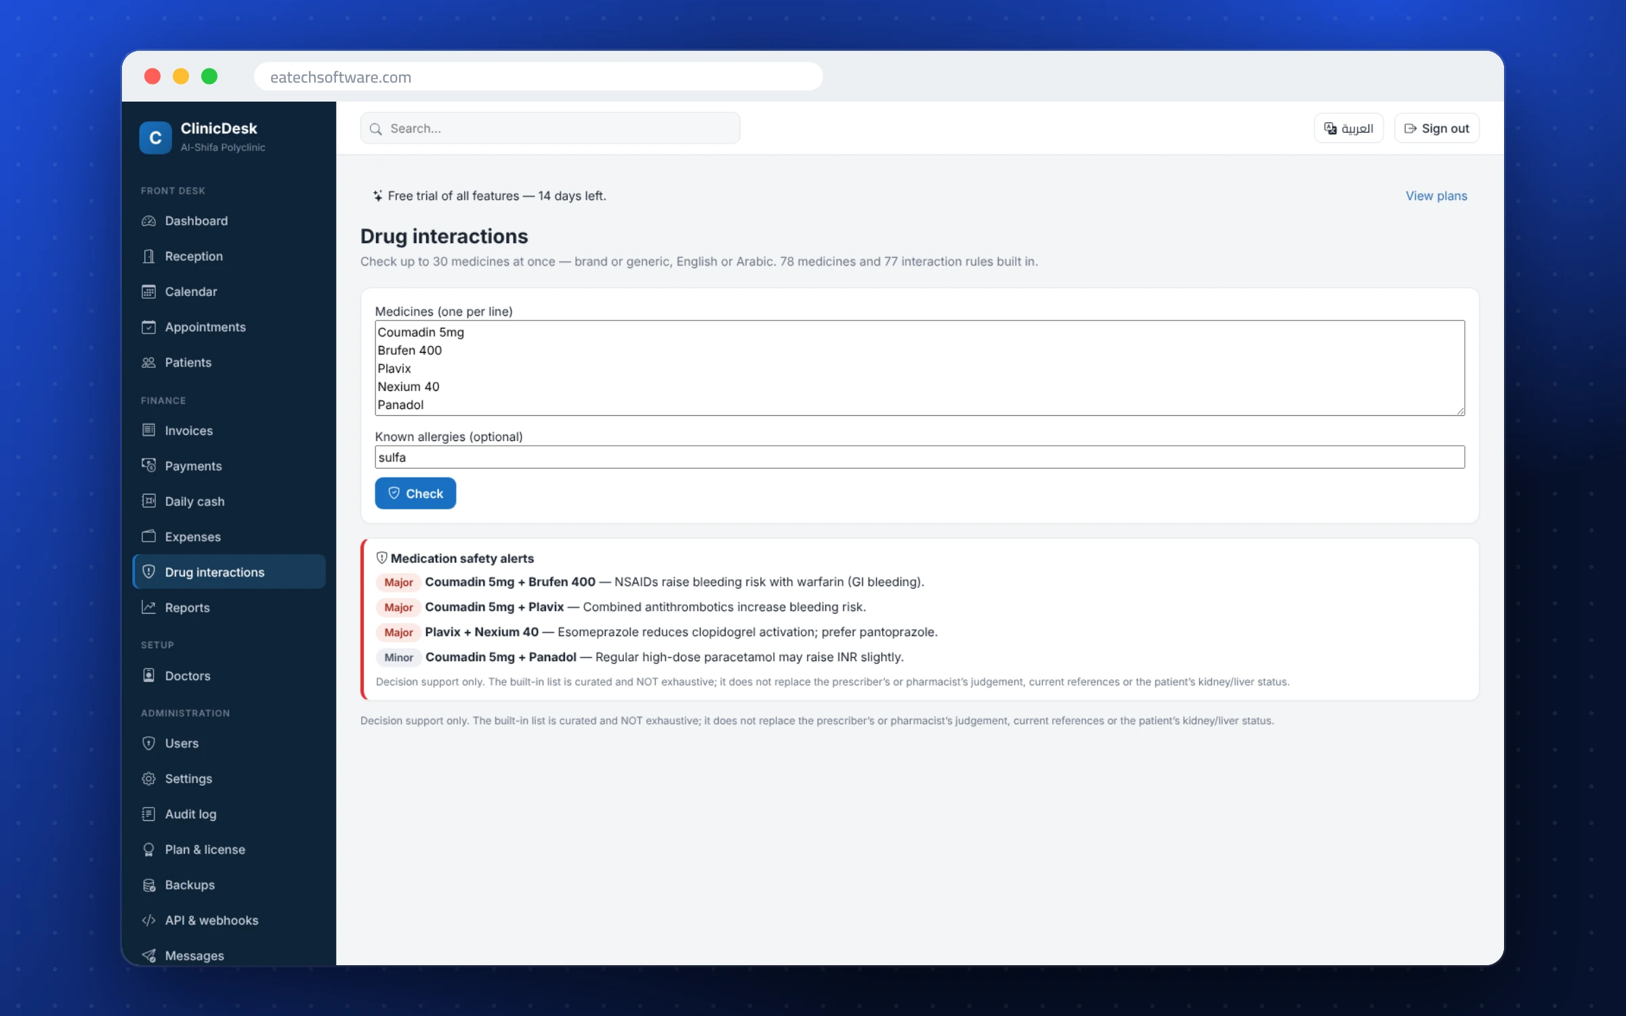1626x1016 pixels.
Task: Select the Daily cash icon
Action: click(x=148, y=501)
